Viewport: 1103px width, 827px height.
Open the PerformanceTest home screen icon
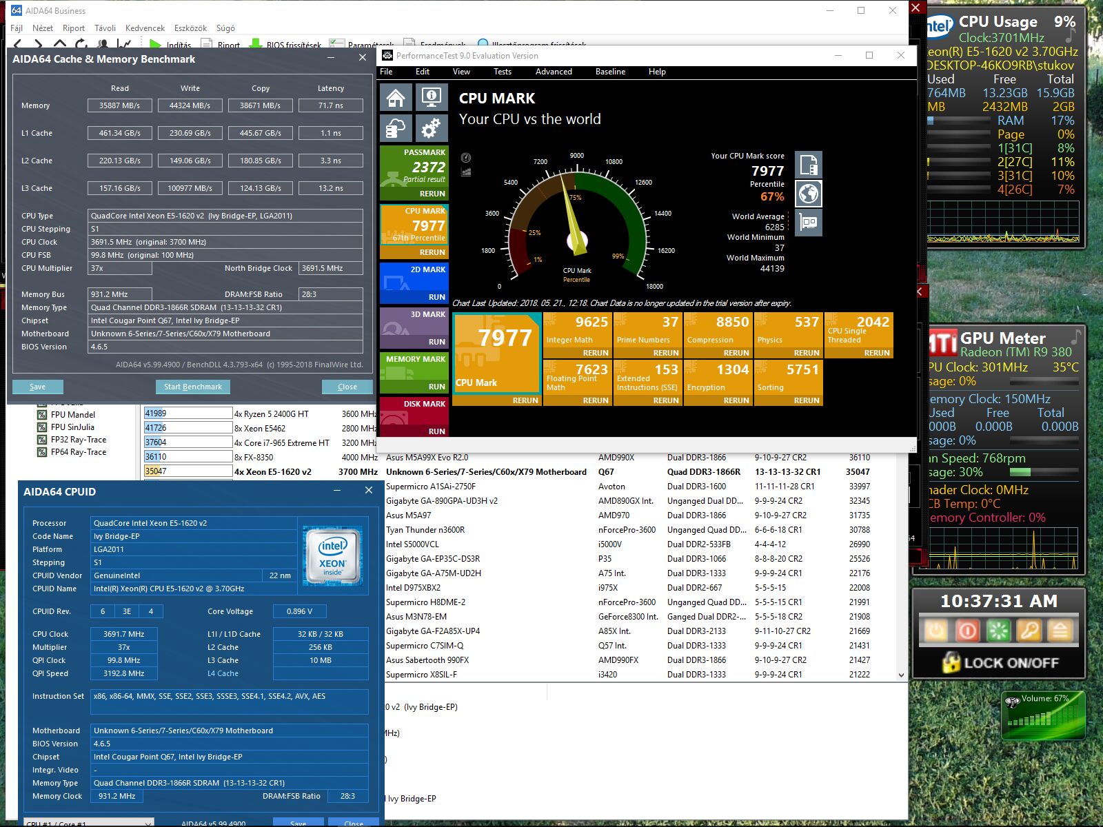pos(396,98)
